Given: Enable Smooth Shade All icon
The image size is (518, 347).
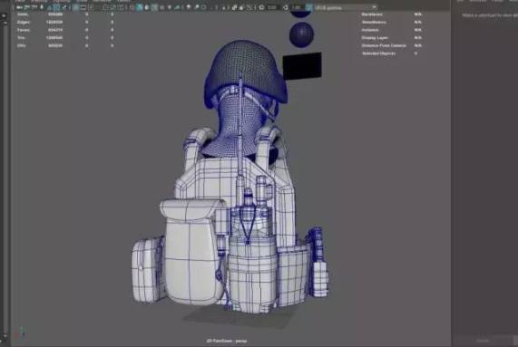Looking at the screenshot, I should click(140, 7).
